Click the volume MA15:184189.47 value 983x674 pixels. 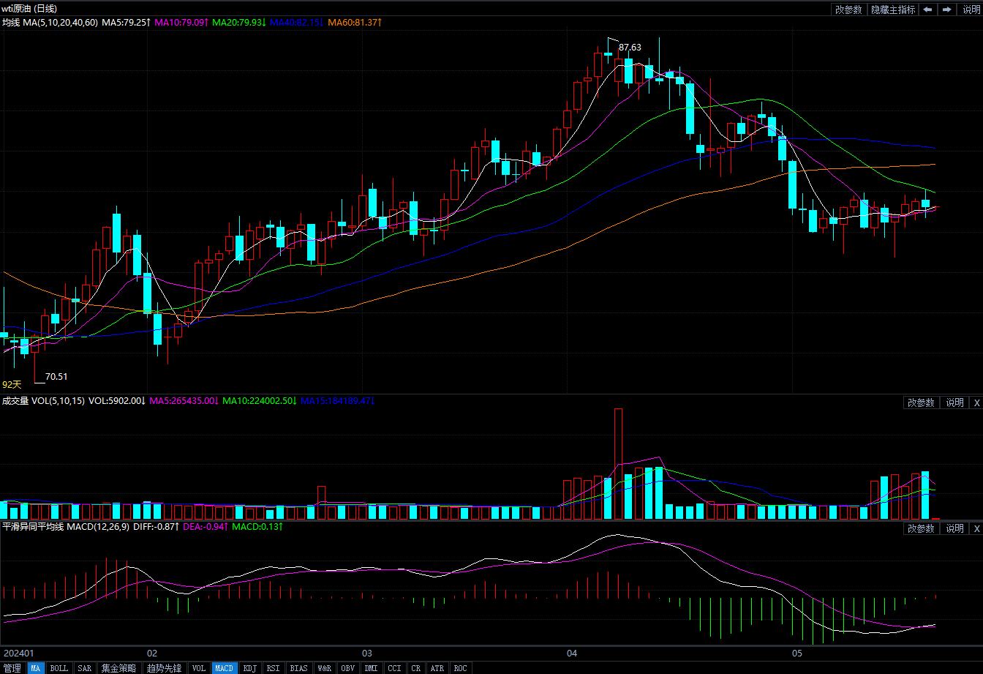point(337,401)
